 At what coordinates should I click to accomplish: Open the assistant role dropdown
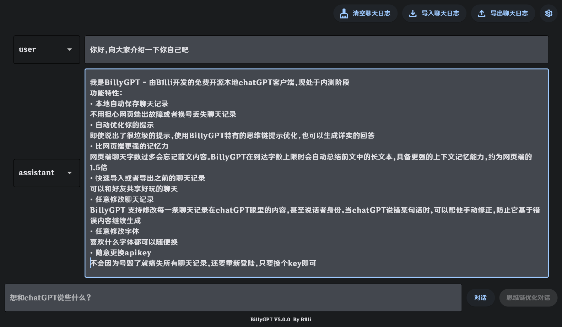pyautogui.click(x=47, y=173)
